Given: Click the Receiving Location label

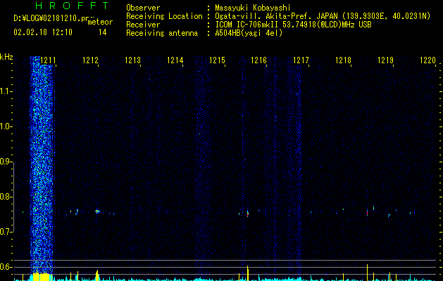Looking at the screenshot, I should 164,16.
